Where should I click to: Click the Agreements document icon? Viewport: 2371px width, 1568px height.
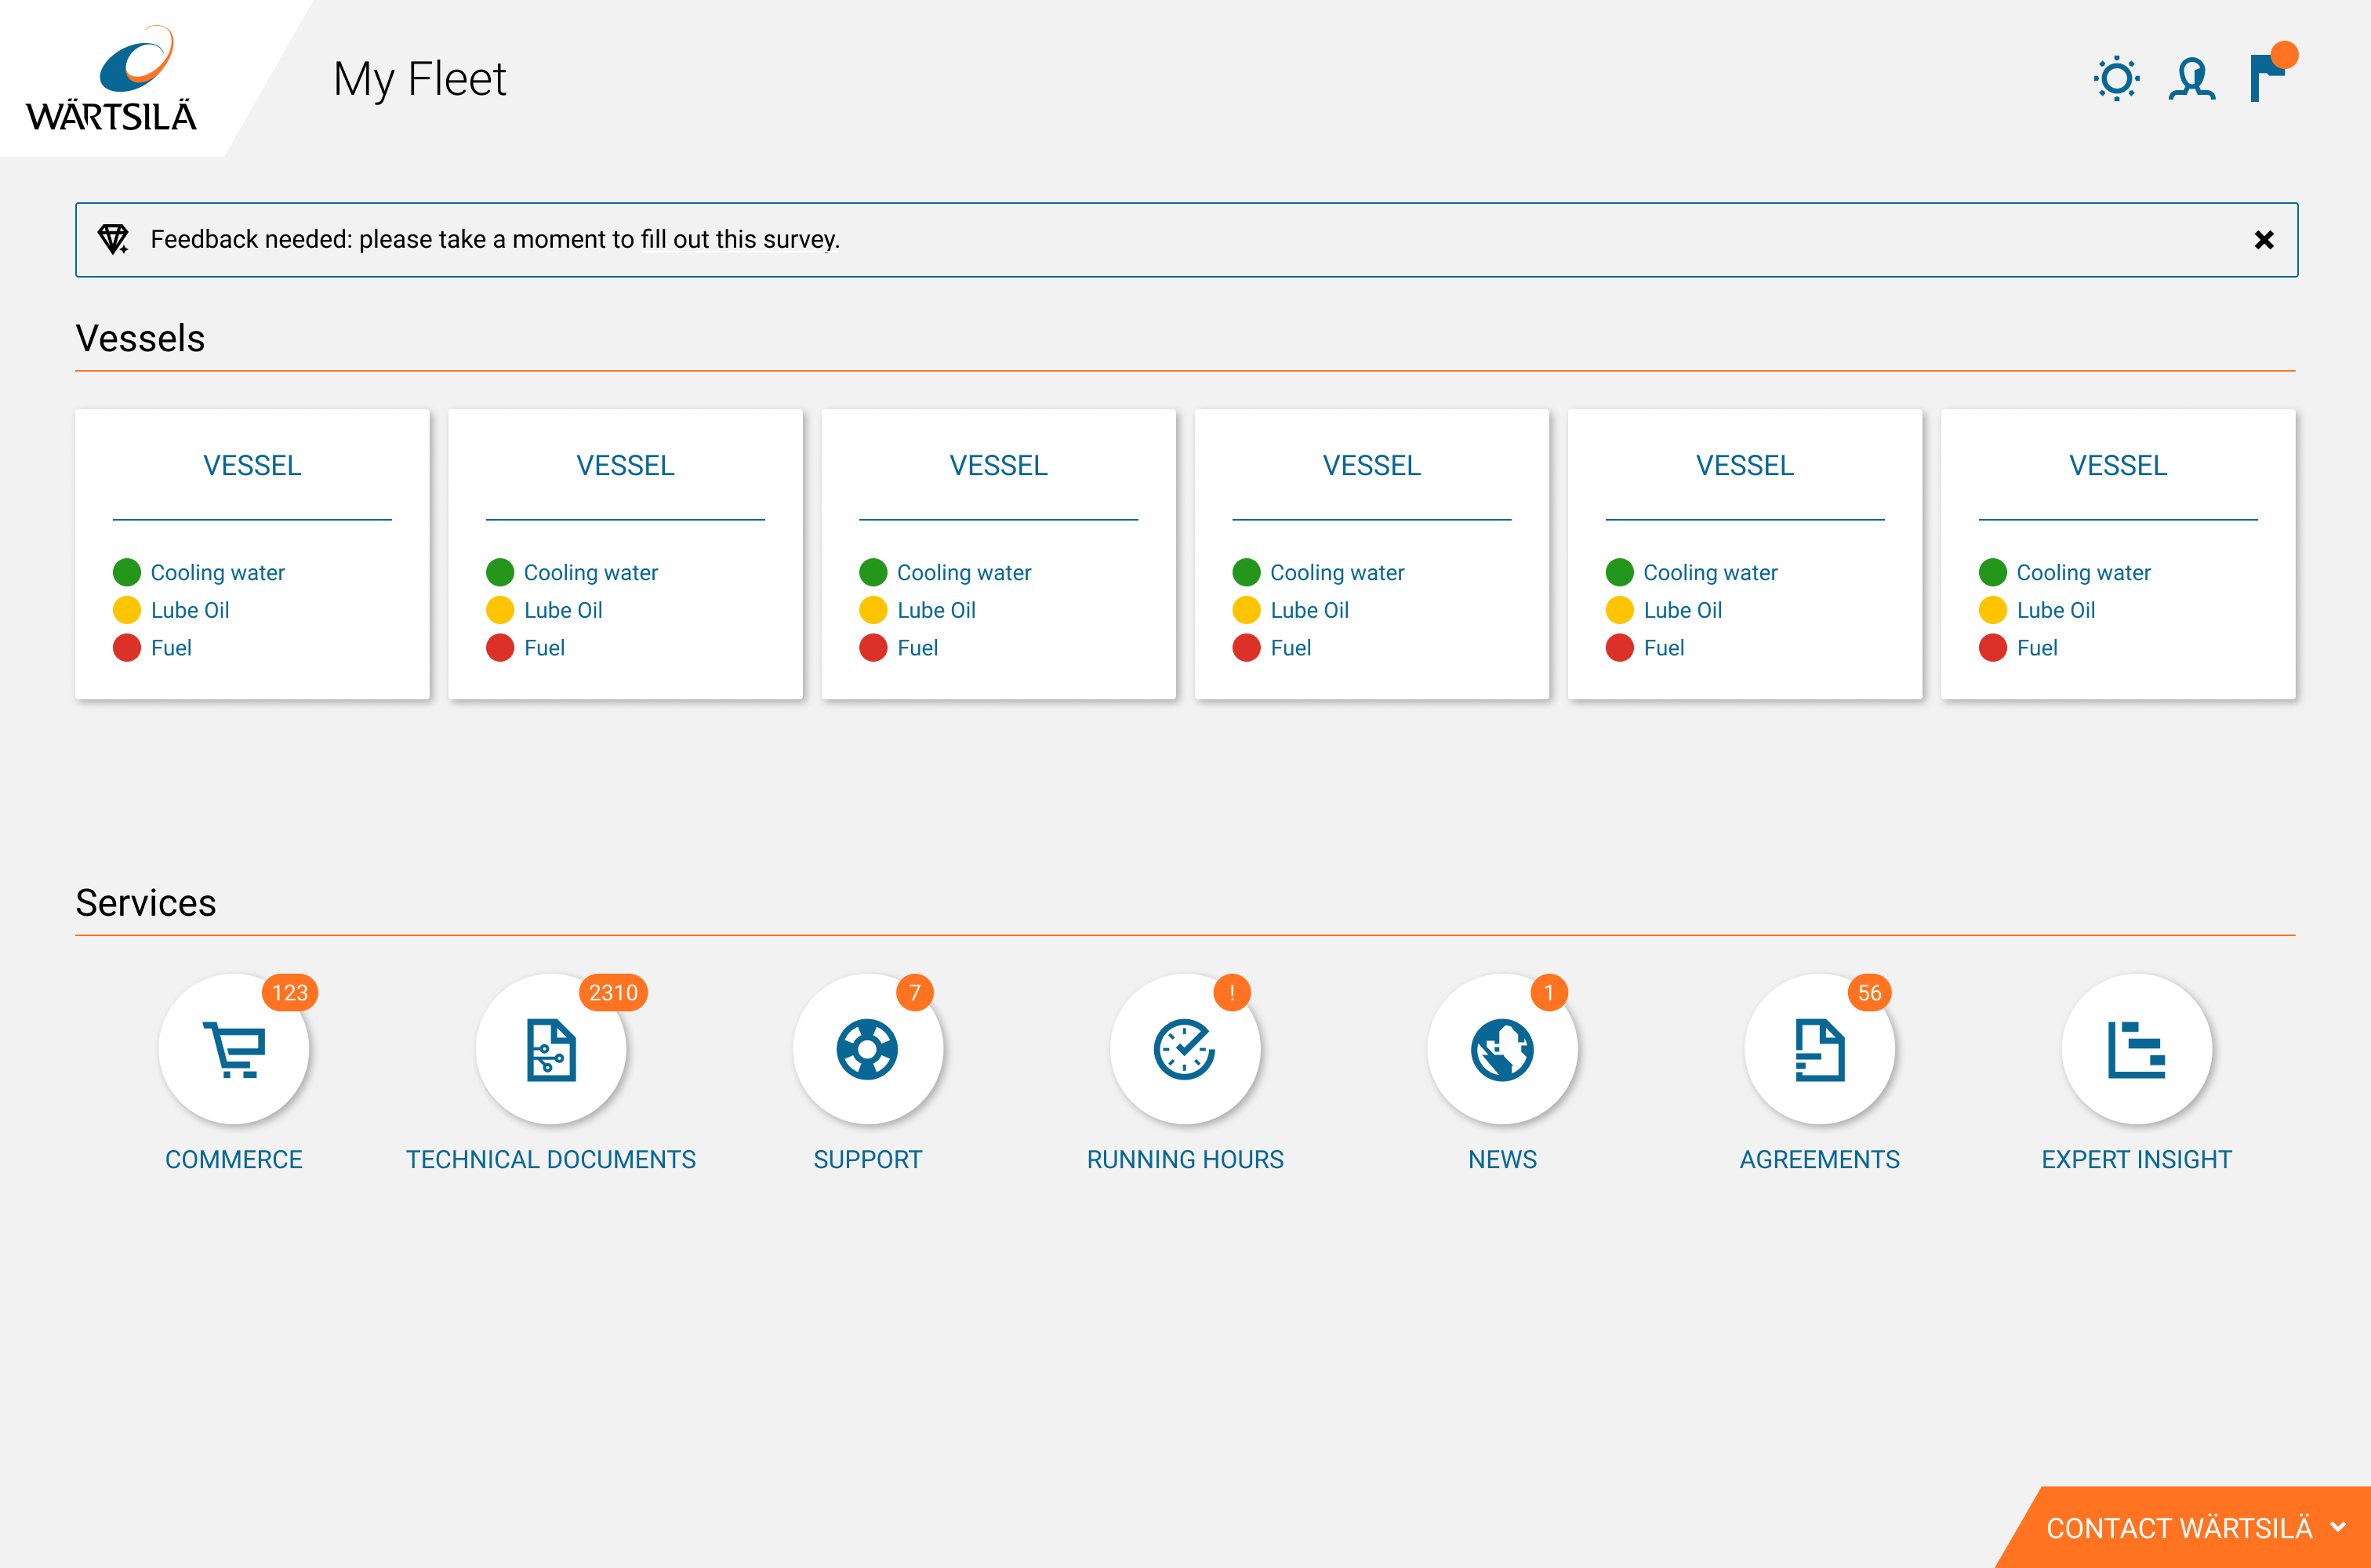(x=1819, y=1049)
